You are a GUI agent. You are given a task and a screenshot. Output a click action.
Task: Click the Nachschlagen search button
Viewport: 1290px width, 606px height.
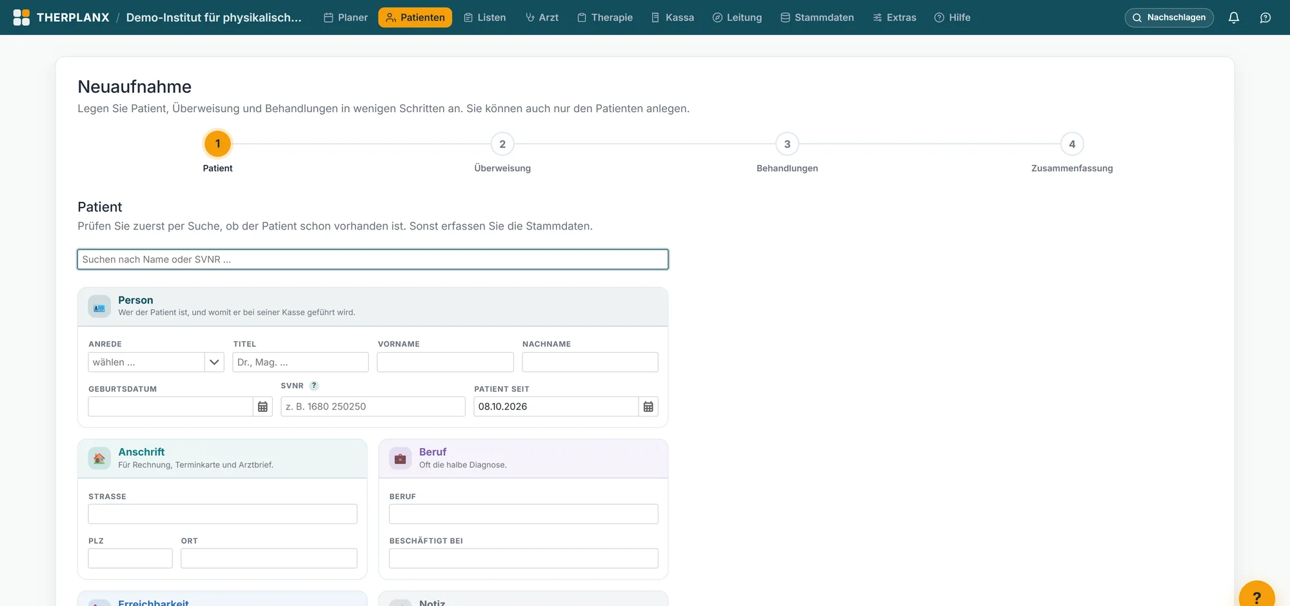coord(1169,17)
